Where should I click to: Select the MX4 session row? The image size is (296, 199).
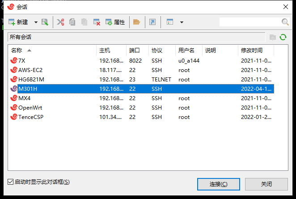[x=142, y=98]
